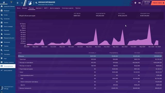The height and width of the screenshot is (93, 165).
Task: Click the search magnifier in the header
Action: click(x=36, y=3)
